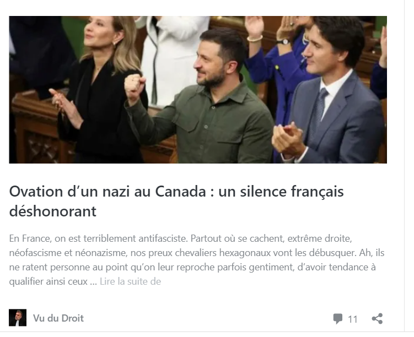Visit the 'Vu du Droit' author page
The width and height of the screenshot is (414, 337).
click(x=58, y=318)
